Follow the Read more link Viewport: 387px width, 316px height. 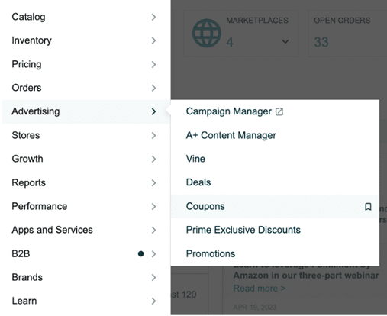(x=260, y=289)
